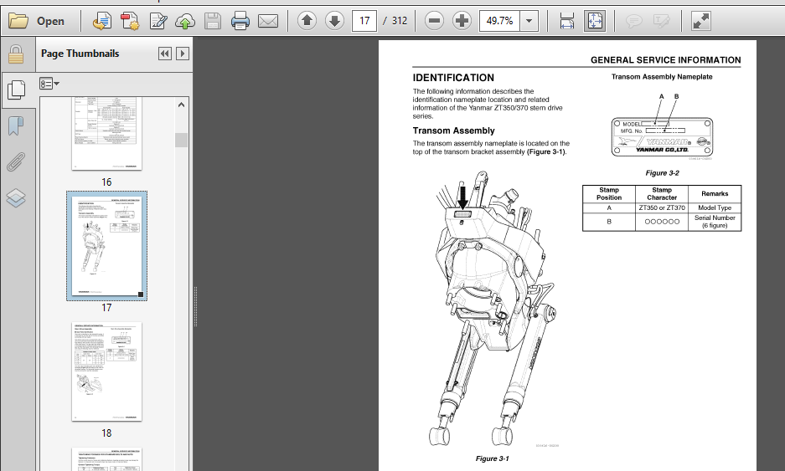Click the Figure 3-2 caption
Image resolution: width=785 pixels, height=471 pixels.
click(x=662, y=173)
